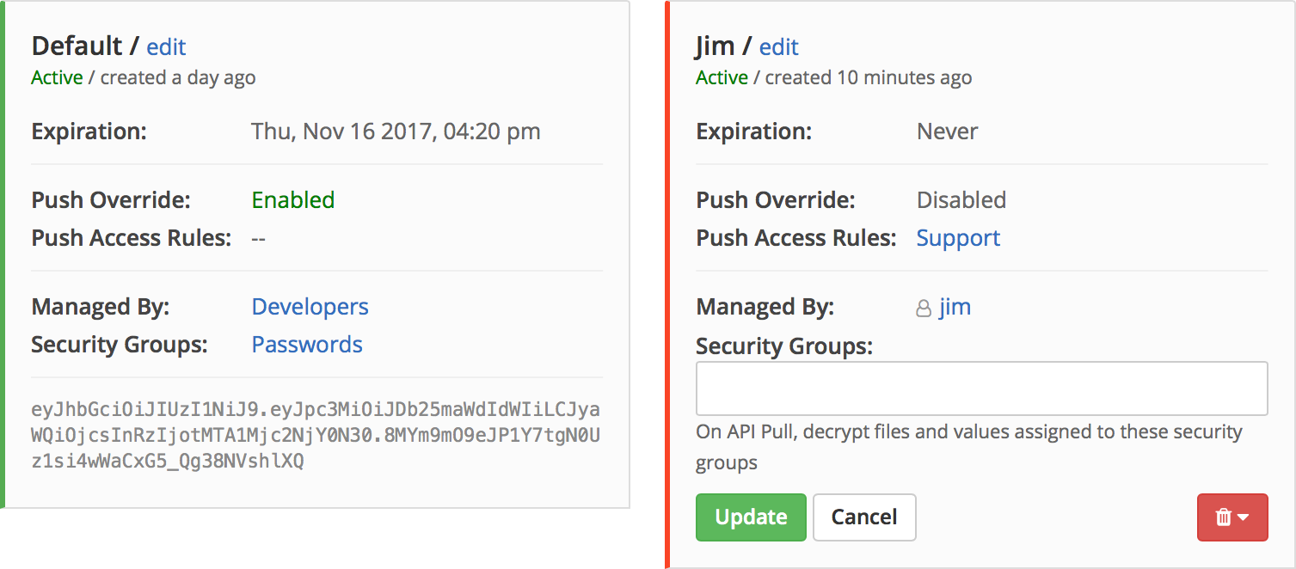Click the Jim token title

tap(716, 46)
